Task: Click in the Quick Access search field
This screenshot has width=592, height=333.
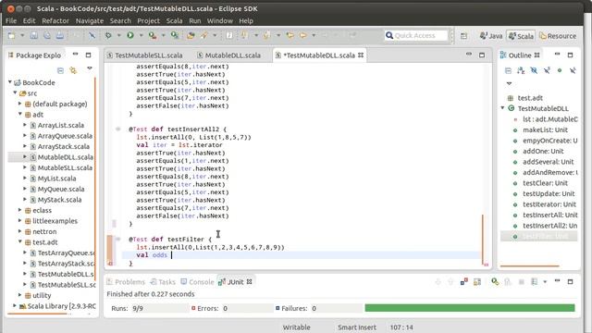Action: [x=416, y=35]
